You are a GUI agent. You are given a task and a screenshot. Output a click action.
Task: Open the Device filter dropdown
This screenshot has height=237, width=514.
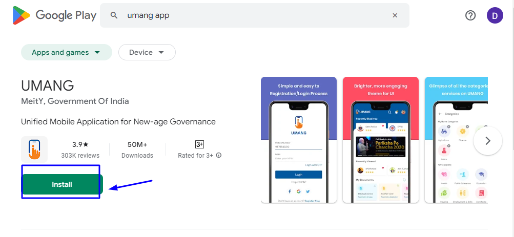(147, 52)
